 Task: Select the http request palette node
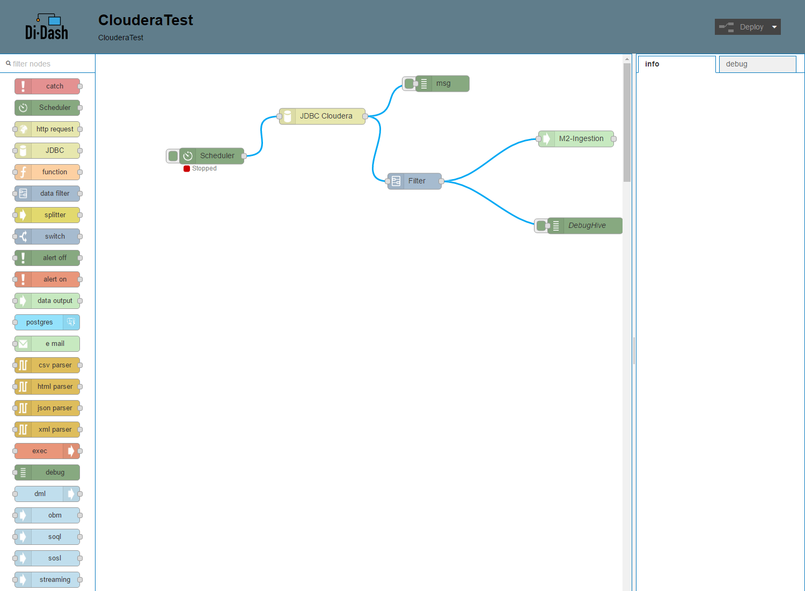coord(47,129)
